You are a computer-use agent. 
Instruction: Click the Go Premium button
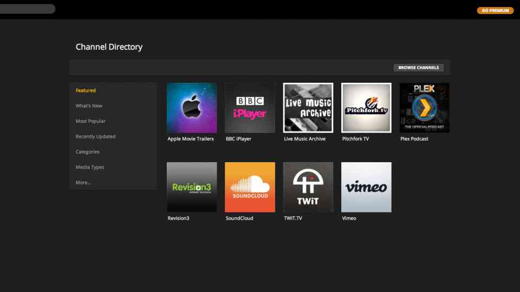click(x=495, y=11)
